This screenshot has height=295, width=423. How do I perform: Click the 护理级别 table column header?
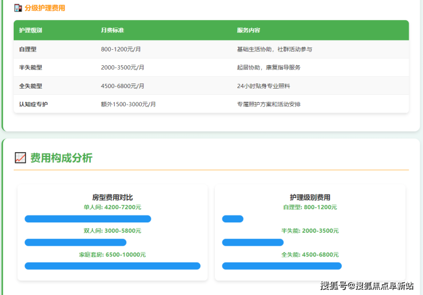[30, 30]
